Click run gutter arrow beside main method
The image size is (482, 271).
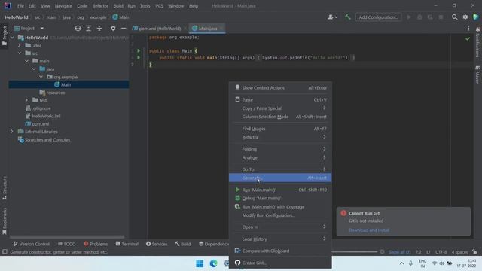(139, 57)
